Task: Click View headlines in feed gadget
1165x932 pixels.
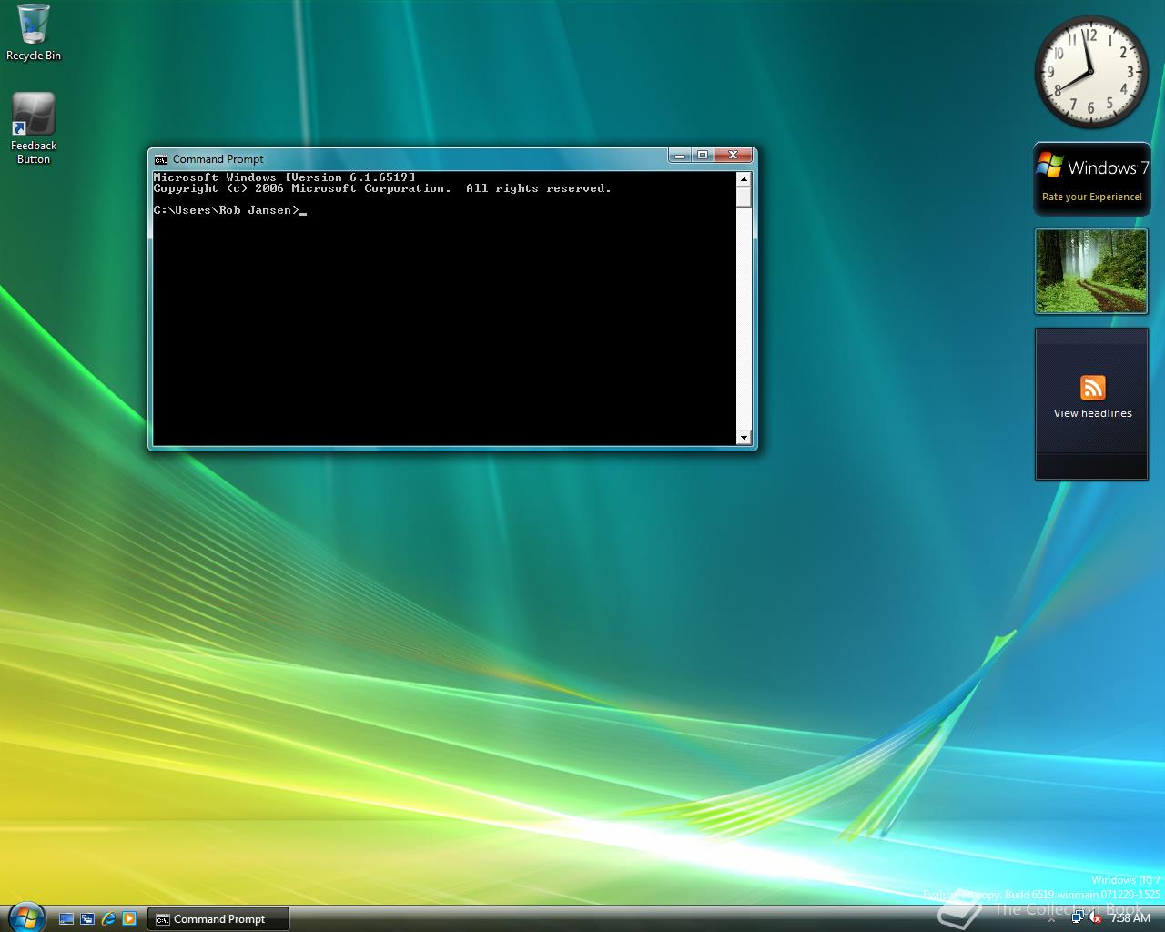Action: click(1092, 413)
